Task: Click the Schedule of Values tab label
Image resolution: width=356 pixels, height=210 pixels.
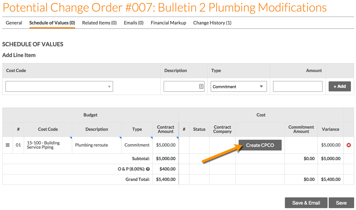Action: 52,23
